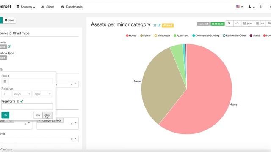271x152 pixels.
Task: Click the green run query button
Action: (x=1, y=20)
